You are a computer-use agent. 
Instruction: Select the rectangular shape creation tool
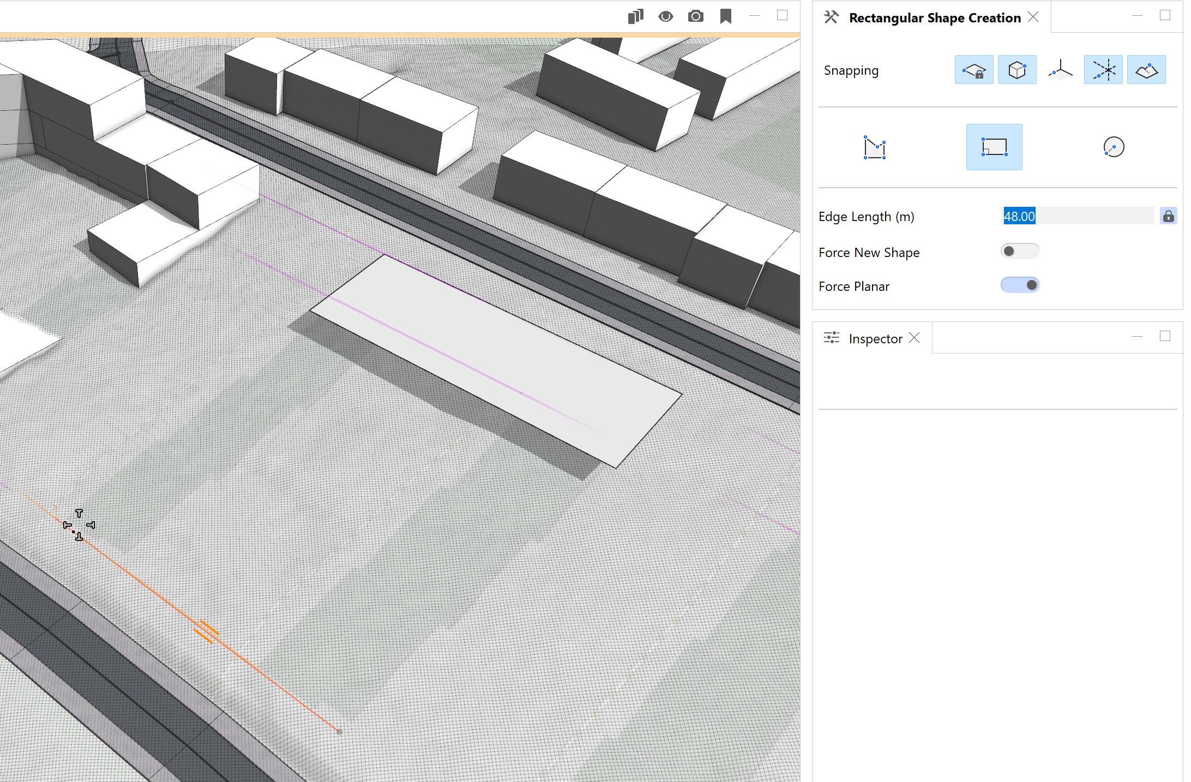(x=994, y=147)
